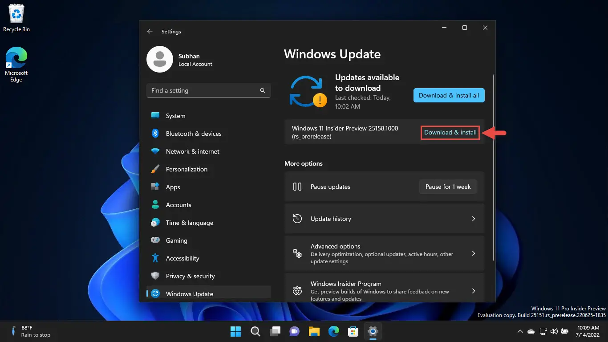Screen dimensions: 608x342
Task: Open taskbar Search magnifier
Action: 255,331
